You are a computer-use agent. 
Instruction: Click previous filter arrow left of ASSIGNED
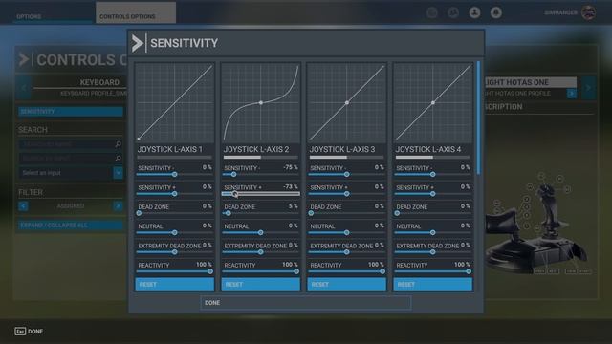point(23,206)
